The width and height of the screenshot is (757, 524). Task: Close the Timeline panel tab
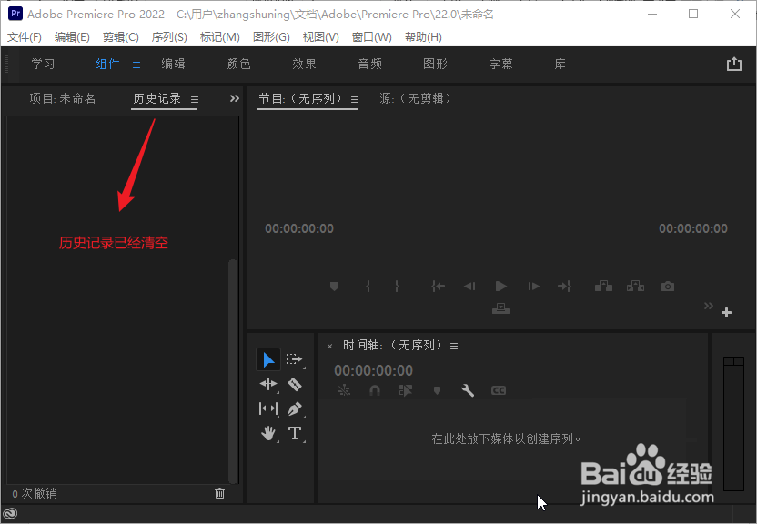click(x=329, y=346)
